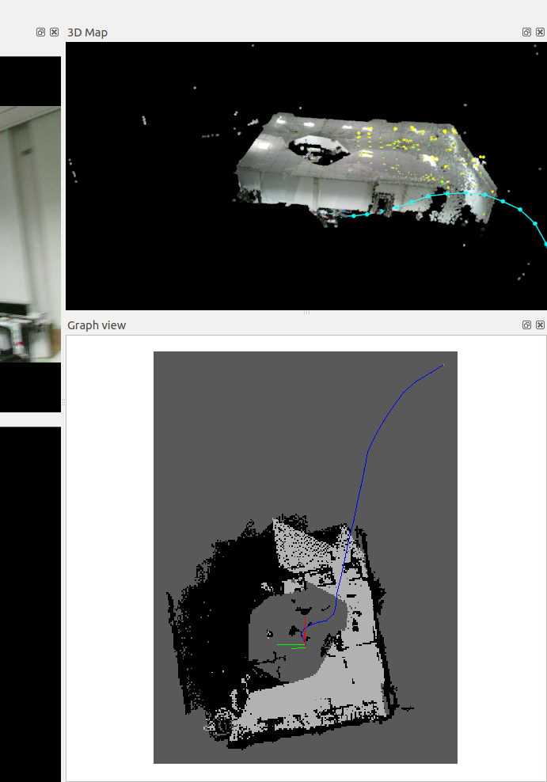Float the left camera image panel
This screenshot has width=547, height=782.
coord(41,32)
